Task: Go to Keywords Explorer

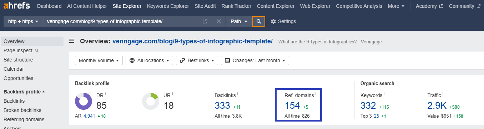Action: pos(168,6)
